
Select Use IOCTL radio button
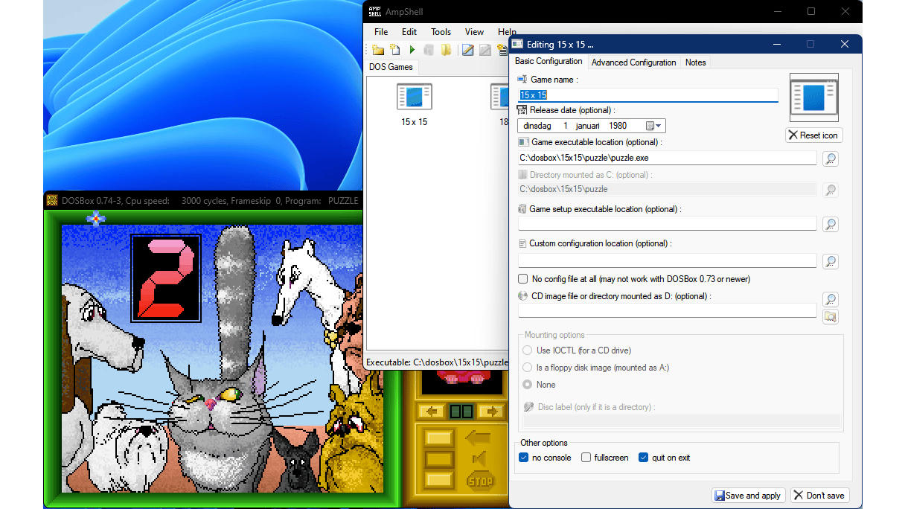pyautogui.click(x=527, y=350)
